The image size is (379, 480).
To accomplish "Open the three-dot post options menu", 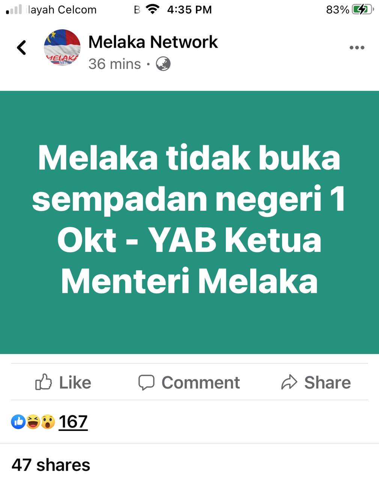I will [x=356, y=48].
